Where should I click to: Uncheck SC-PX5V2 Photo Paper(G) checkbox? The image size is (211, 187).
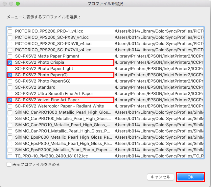(x=10, y=75)
